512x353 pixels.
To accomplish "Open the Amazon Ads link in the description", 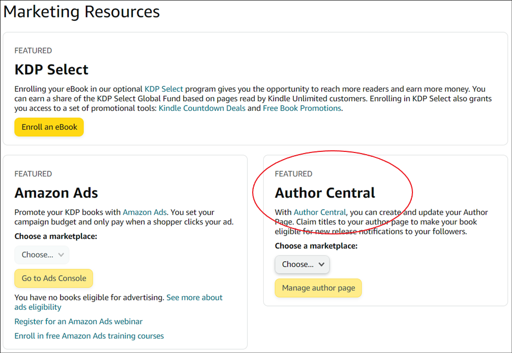I will (x=144, y=212).
